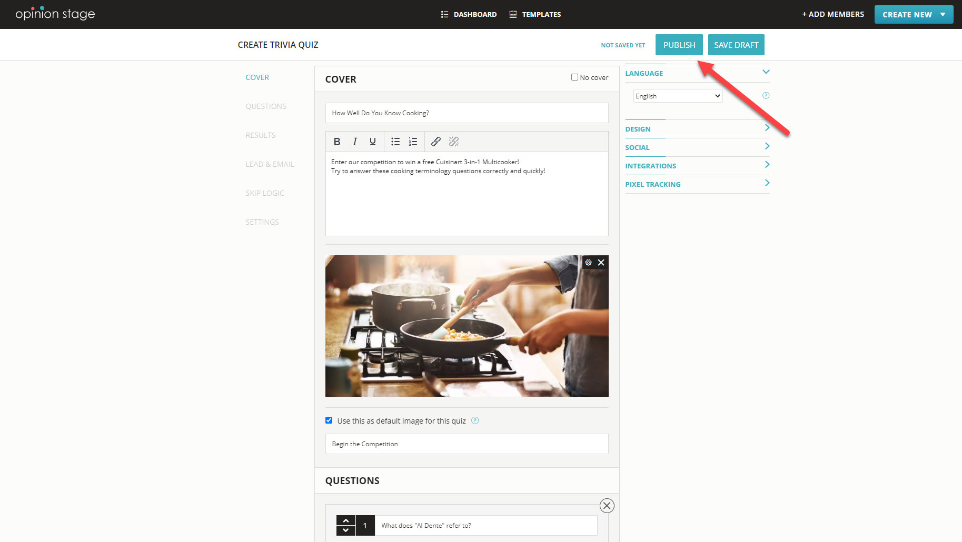Viewport: 962px width, 542px height.
Task: Insert a bulleted list in the description
Action: tap(395, 142)
